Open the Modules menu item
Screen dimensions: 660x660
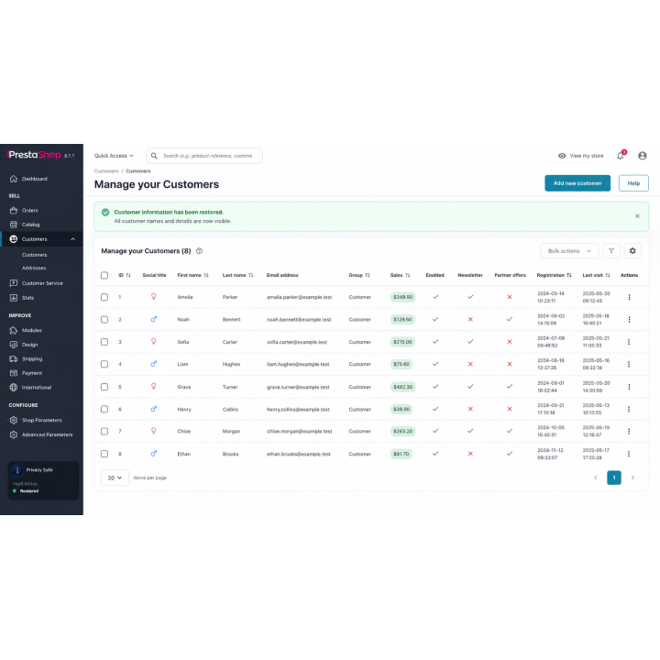point(31,330)
